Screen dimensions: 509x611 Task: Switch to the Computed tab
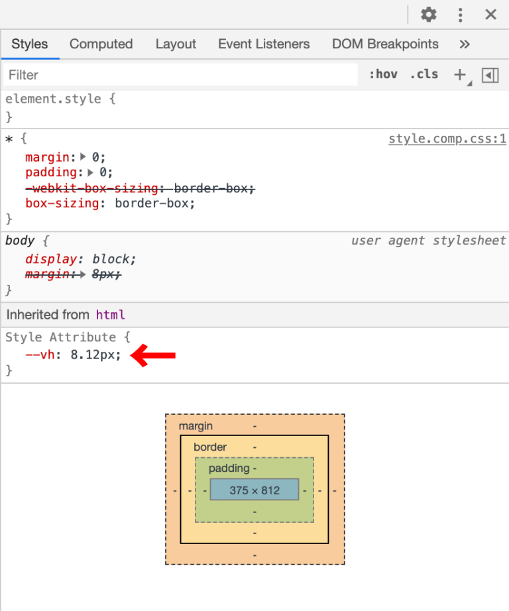click(101, 44)
